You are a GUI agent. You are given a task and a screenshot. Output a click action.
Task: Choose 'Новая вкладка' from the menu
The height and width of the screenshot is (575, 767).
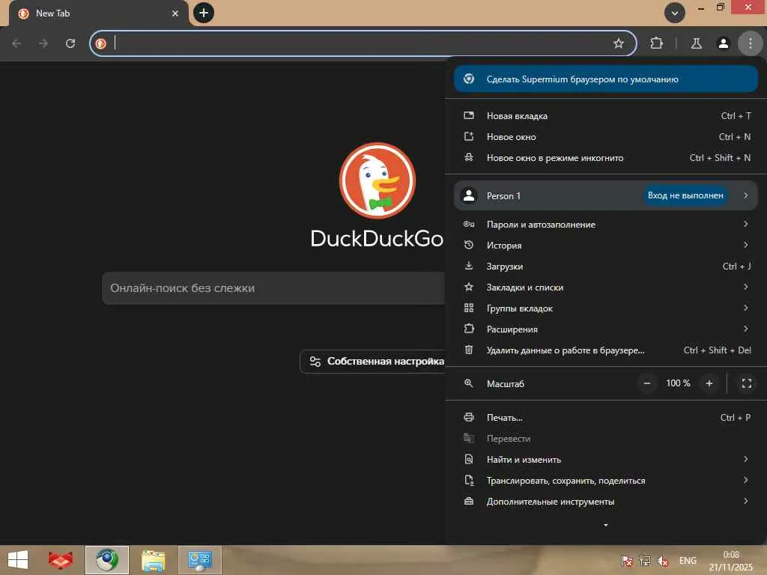click(605, 116)
